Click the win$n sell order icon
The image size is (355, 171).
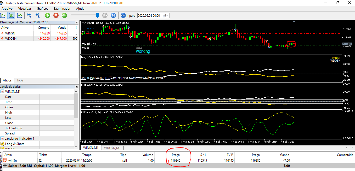[x=5, y=160]
